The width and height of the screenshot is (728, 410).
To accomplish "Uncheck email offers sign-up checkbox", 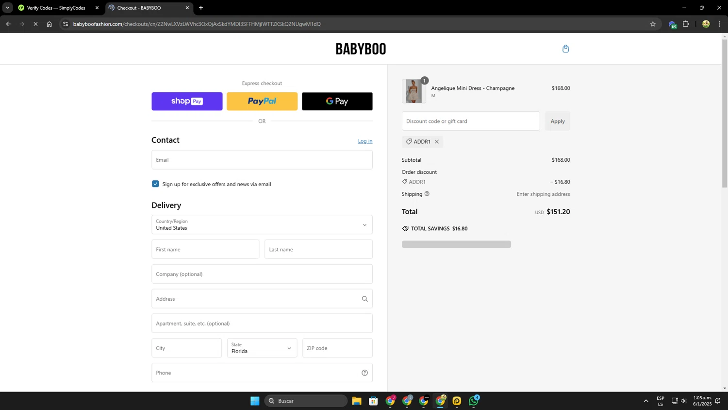I will pos(155,184).
